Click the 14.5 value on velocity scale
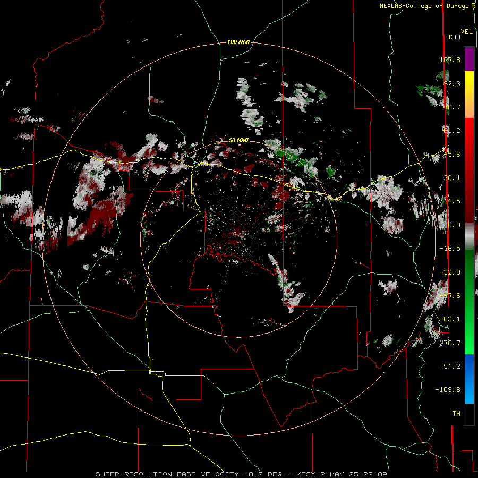 tap(452, 201)
